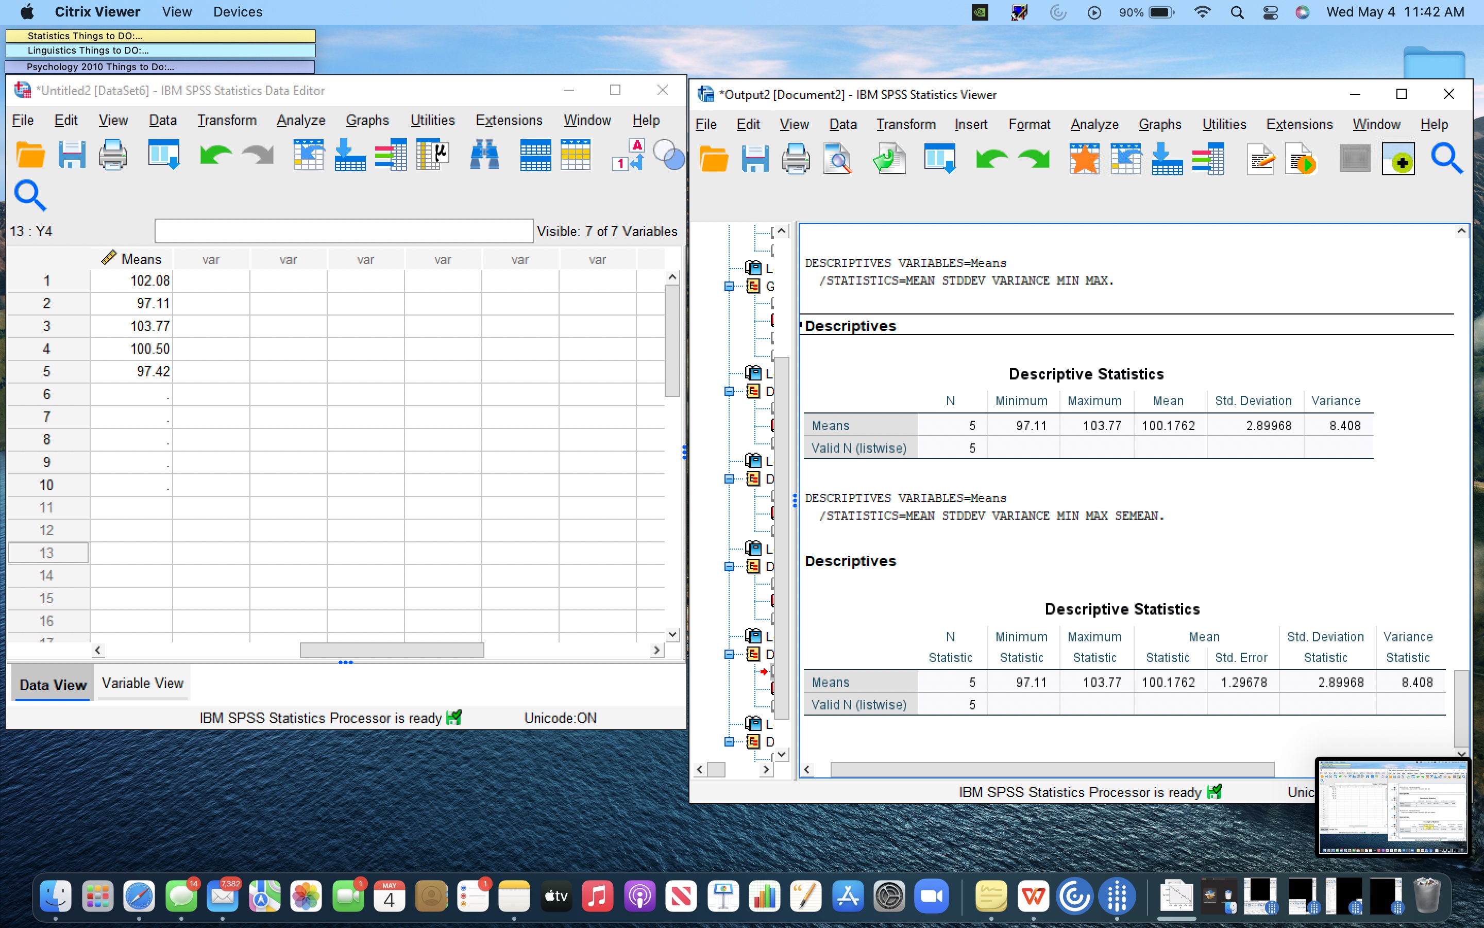Click the Insert Variable toolbar icon
The height and width of the screenshot is (928, 1484).
(575, 155)
